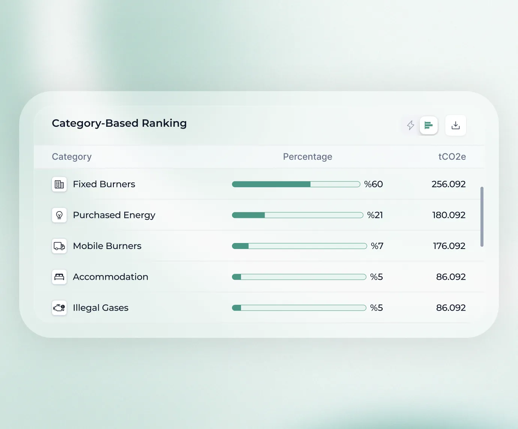The height and width of the screenshot is (429, 518).
Task: Click the Mobile Burners truck icon
Action: coord(59,246)
